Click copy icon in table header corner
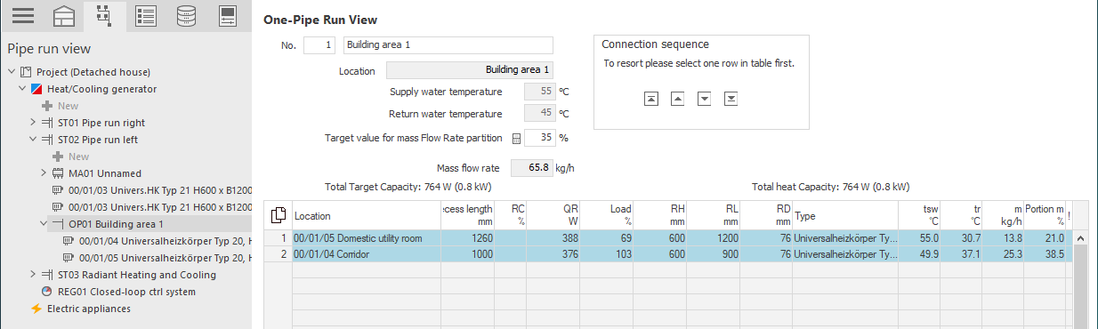This screenshot has height=329, width=1098. (279, 215)
